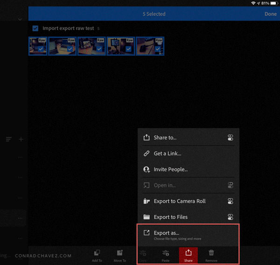Deselect the fifth Raw photo checkmark

coord(158,49)
